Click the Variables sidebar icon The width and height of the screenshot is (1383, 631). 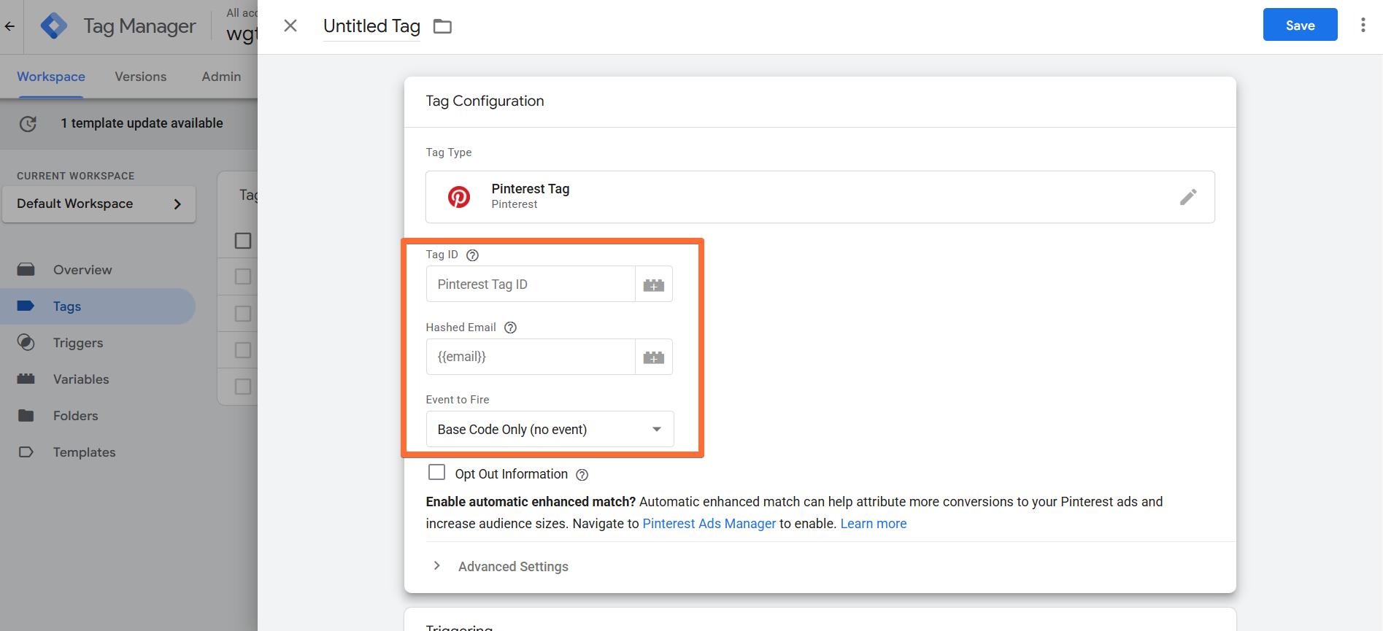point(26,379)
